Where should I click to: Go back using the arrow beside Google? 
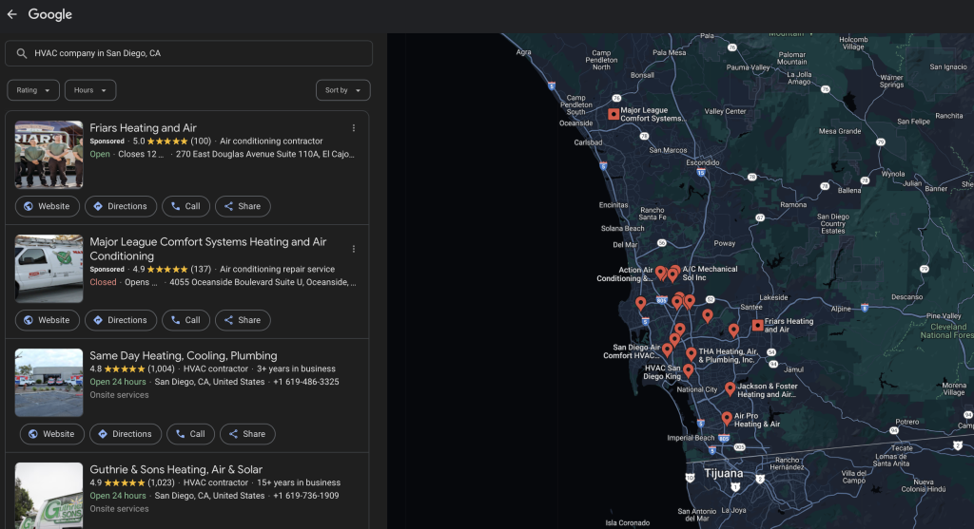[x=11, y=14]
